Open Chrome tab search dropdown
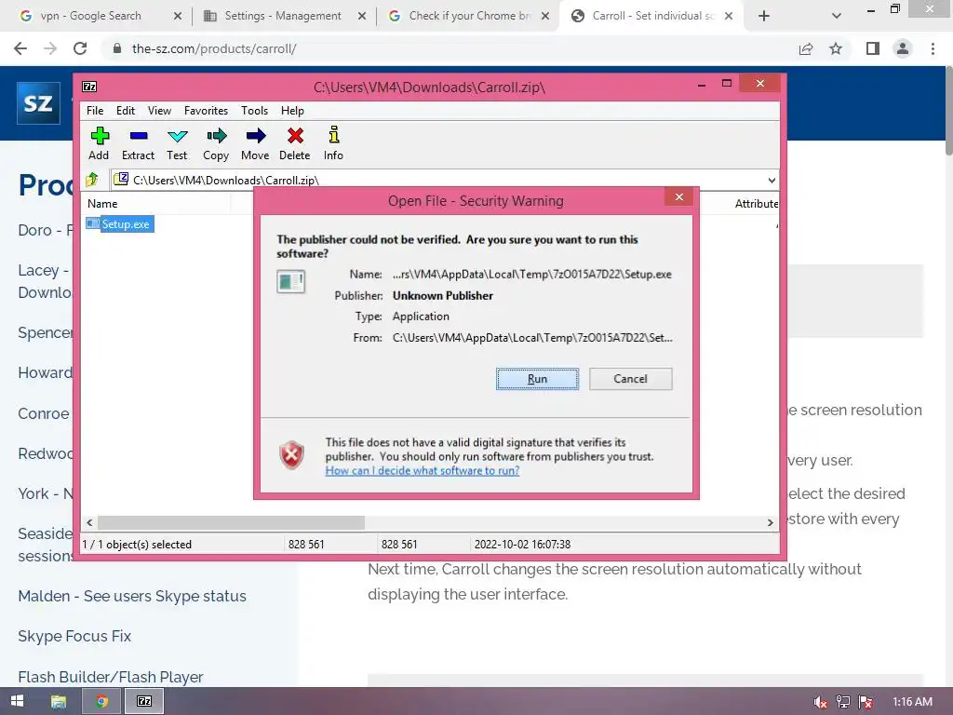 (837, 16)
